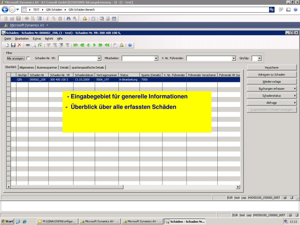Click the grid scrollbar's right arrow
Image resolution: width=300 pixels, height=225 pixels.
point(238,187)
